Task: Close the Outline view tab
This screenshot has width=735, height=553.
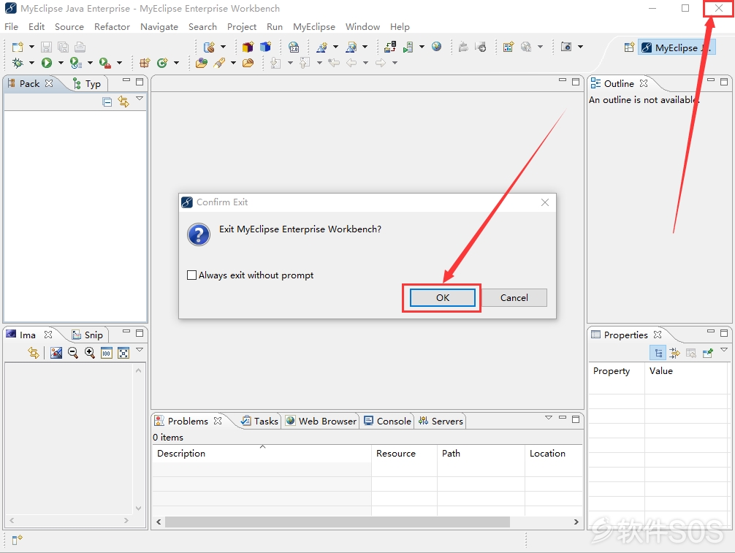Action: [644, 83]
